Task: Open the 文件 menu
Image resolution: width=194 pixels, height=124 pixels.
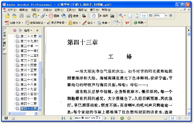Action: [x=12, y=10]
